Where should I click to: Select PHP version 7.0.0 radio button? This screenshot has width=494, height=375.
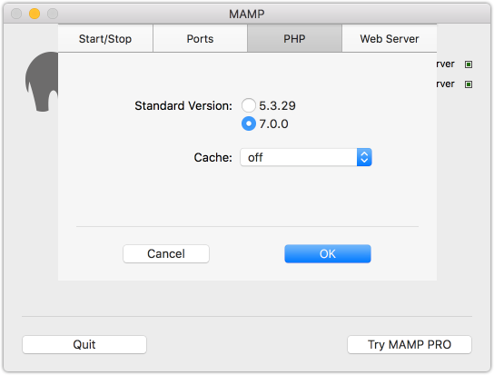coord(249,123)
